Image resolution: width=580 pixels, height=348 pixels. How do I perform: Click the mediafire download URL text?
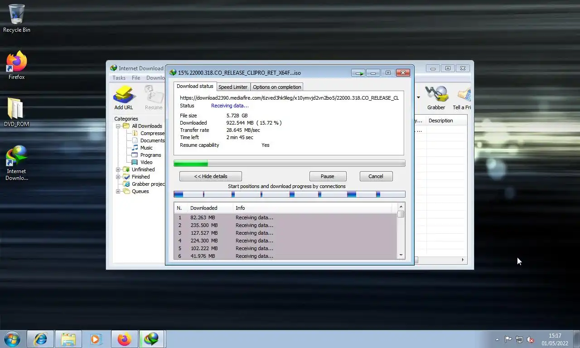[x=289, y=98]
